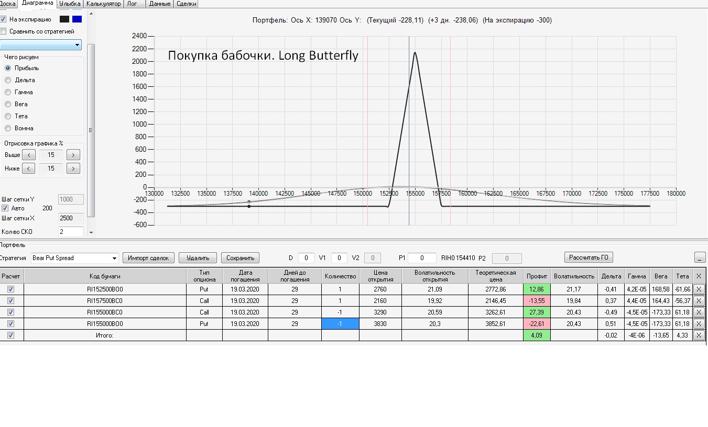Open the Данные tab
This screenshot has width=708, height=427.
click(x=159, y=4)
